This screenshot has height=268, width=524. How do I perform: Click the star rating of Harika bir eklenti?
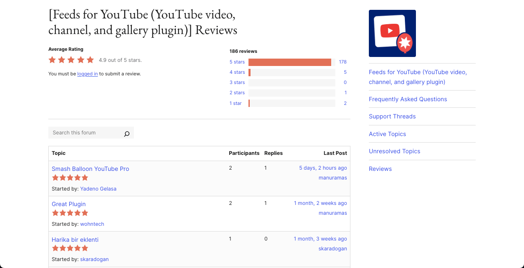[70, 248]
